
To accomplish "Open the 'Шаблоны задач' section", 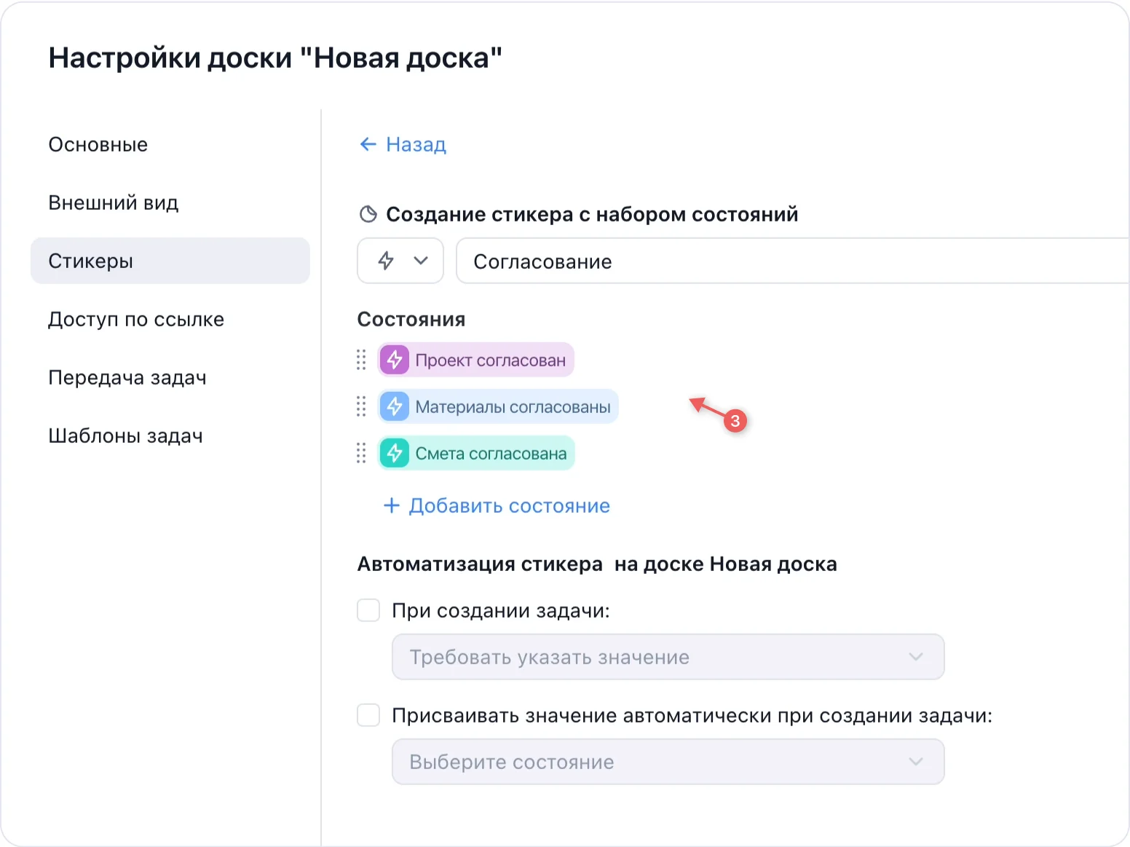I will click(x=126, y=436).
